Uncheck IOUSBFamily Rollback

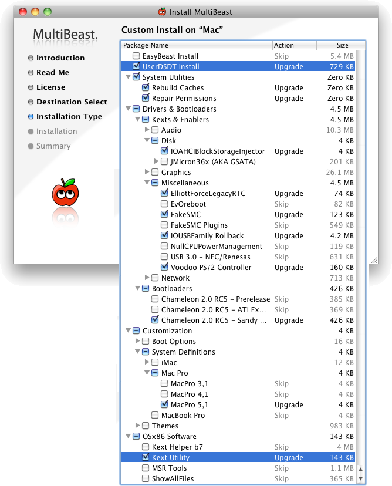[x=164, y=235]
